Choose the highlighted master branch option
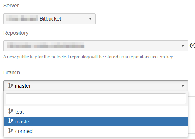Image resolution: width=195 pixels, height=139 pixels. [96, 122]
